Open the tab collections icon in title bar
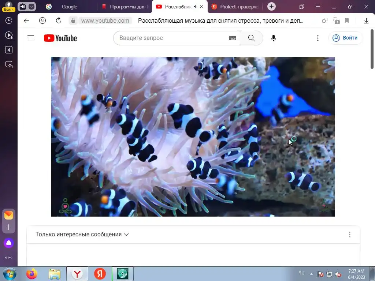Viewport: 375px width, 281px height. pyautogui.click(x=302, y=7)
